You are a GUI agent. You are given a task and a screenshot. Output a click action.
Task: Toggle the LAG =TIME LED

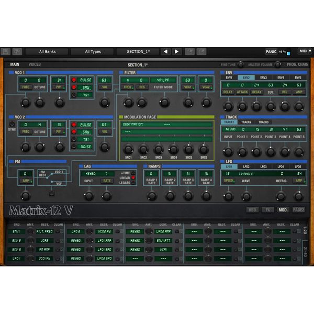[133, 173]
